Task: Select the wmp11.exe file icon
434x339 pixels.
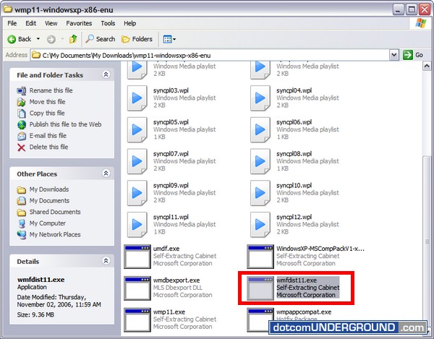Action: tap(137, 319)
